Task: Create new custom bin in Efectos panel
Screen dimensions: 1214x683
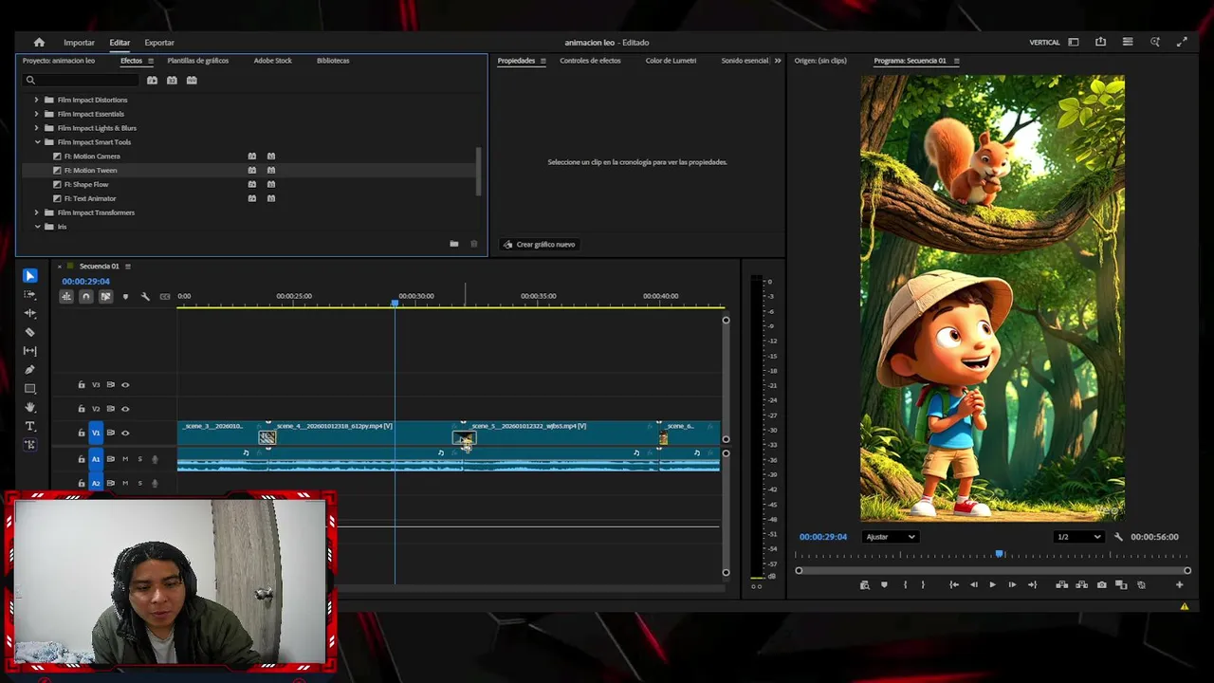Action: tap(453, 245)
